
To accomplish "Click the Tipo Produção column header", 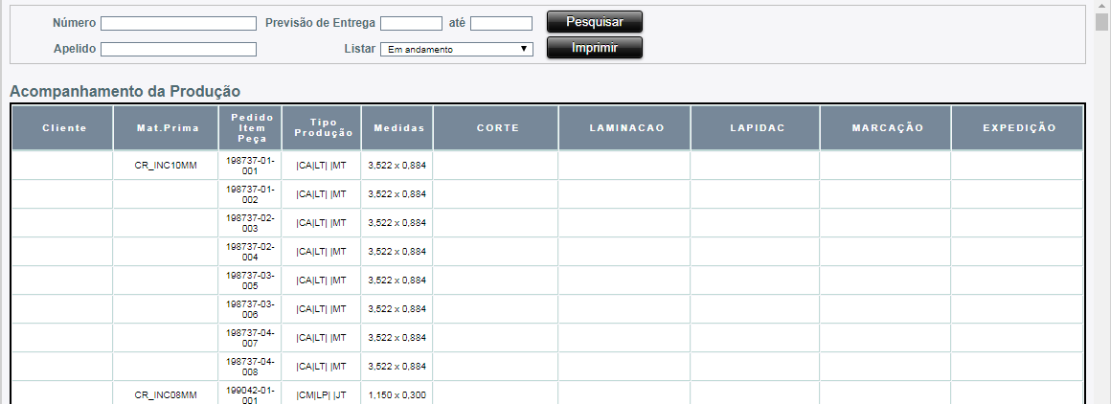I will point(322,128).
